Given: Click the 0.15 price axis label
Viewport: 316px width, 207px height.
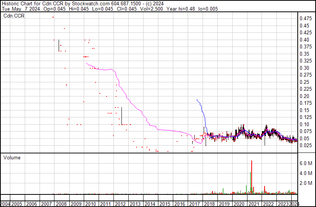Looking at the screenshot, I should click(x=304, y=110).
